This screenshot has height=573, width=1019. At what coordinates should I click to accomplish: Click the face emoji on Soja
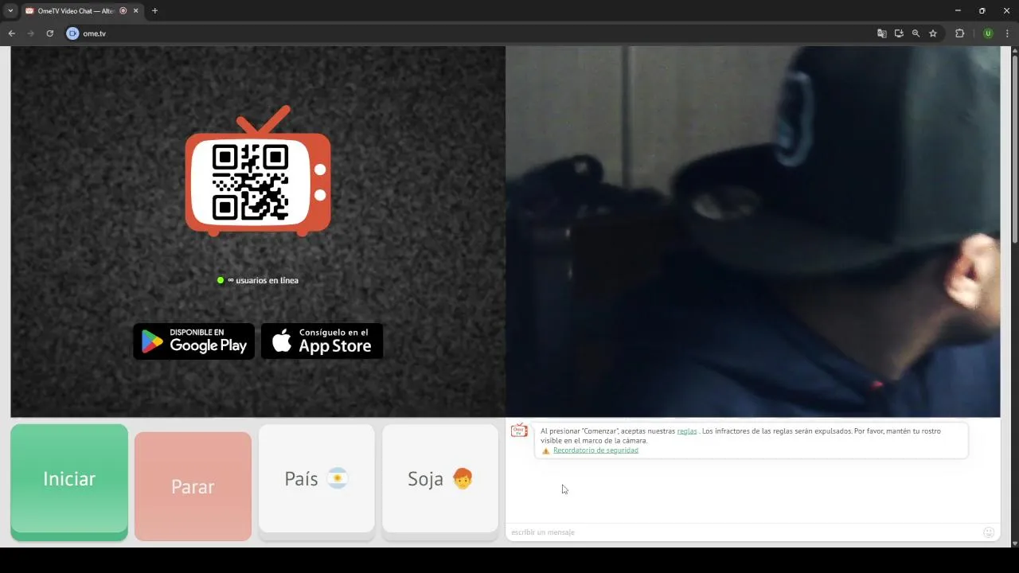click(463, 478)
